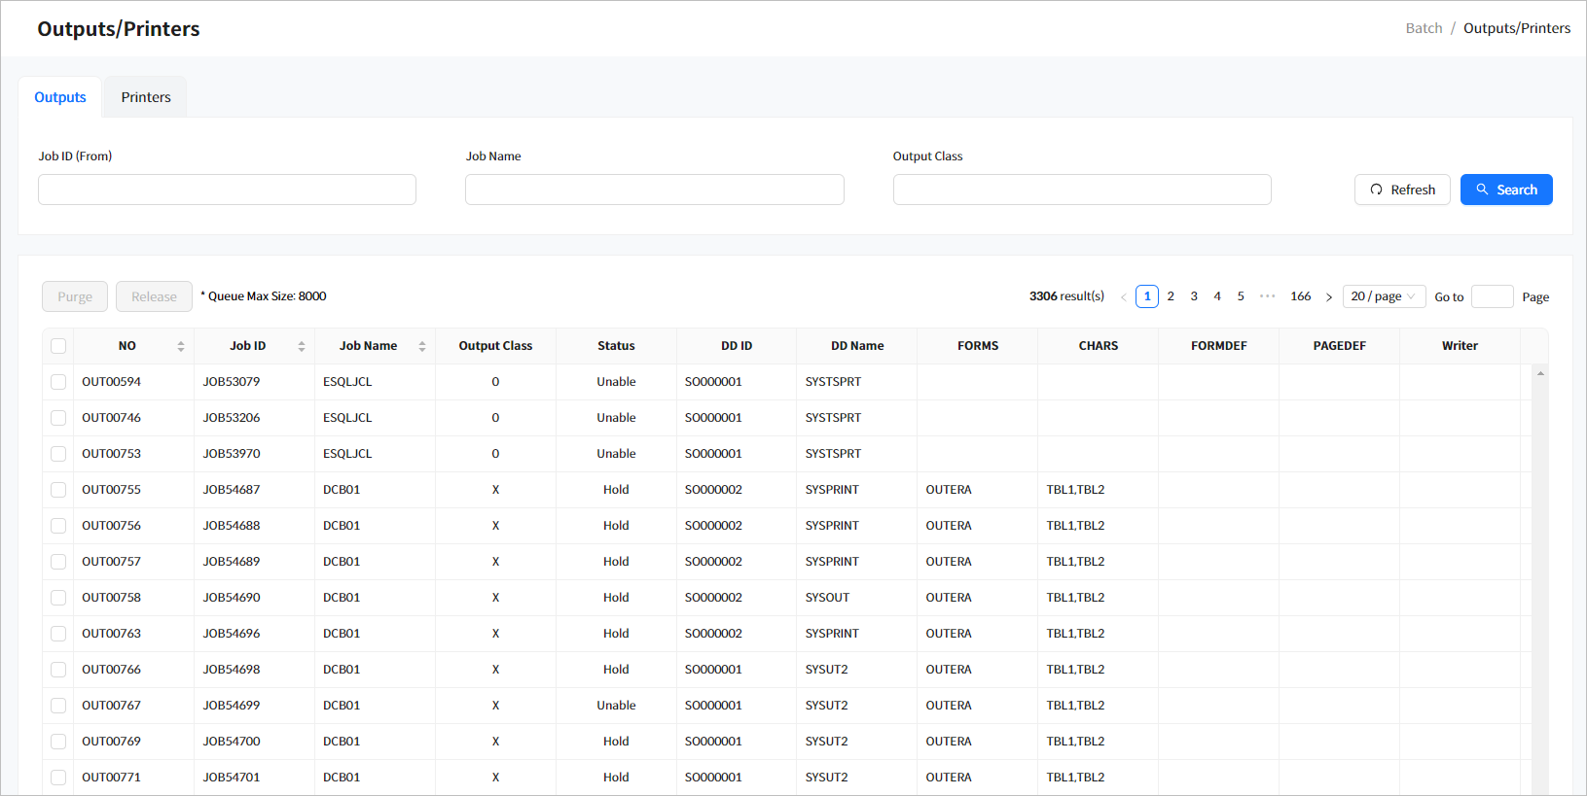Focus the Job Name input field
Viewport: 1587px width, 796px height.
click(654, 190)
